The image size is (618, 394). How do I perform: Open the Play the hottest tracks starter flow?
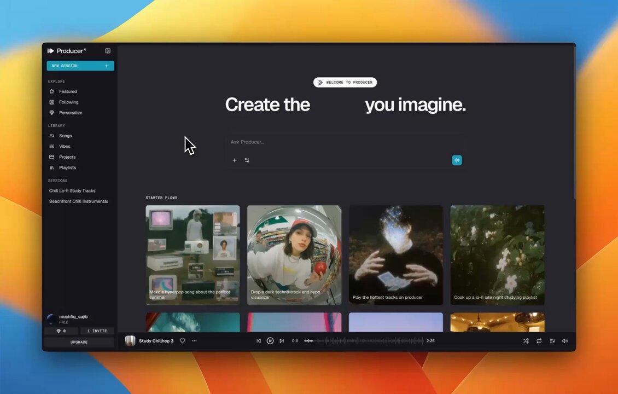396,255
